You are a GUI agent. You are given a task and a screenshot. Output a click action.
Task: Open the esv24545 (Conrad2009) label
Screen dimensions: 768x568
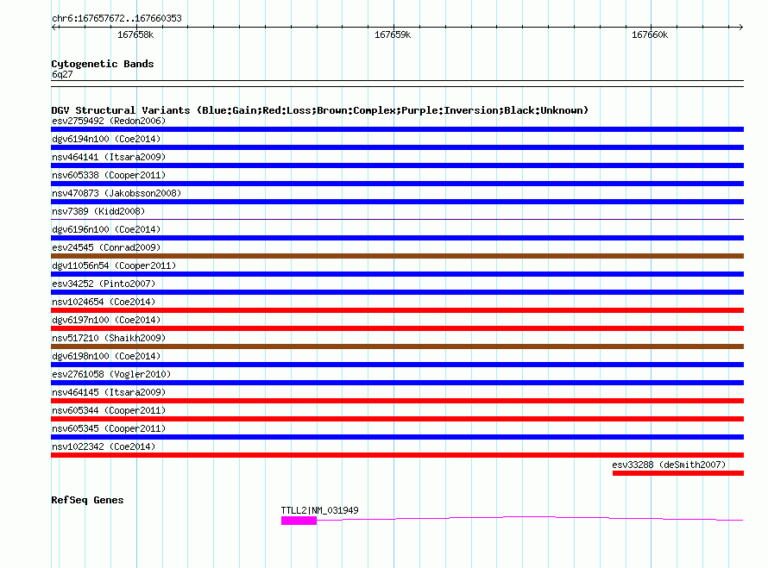click(106, 247)
